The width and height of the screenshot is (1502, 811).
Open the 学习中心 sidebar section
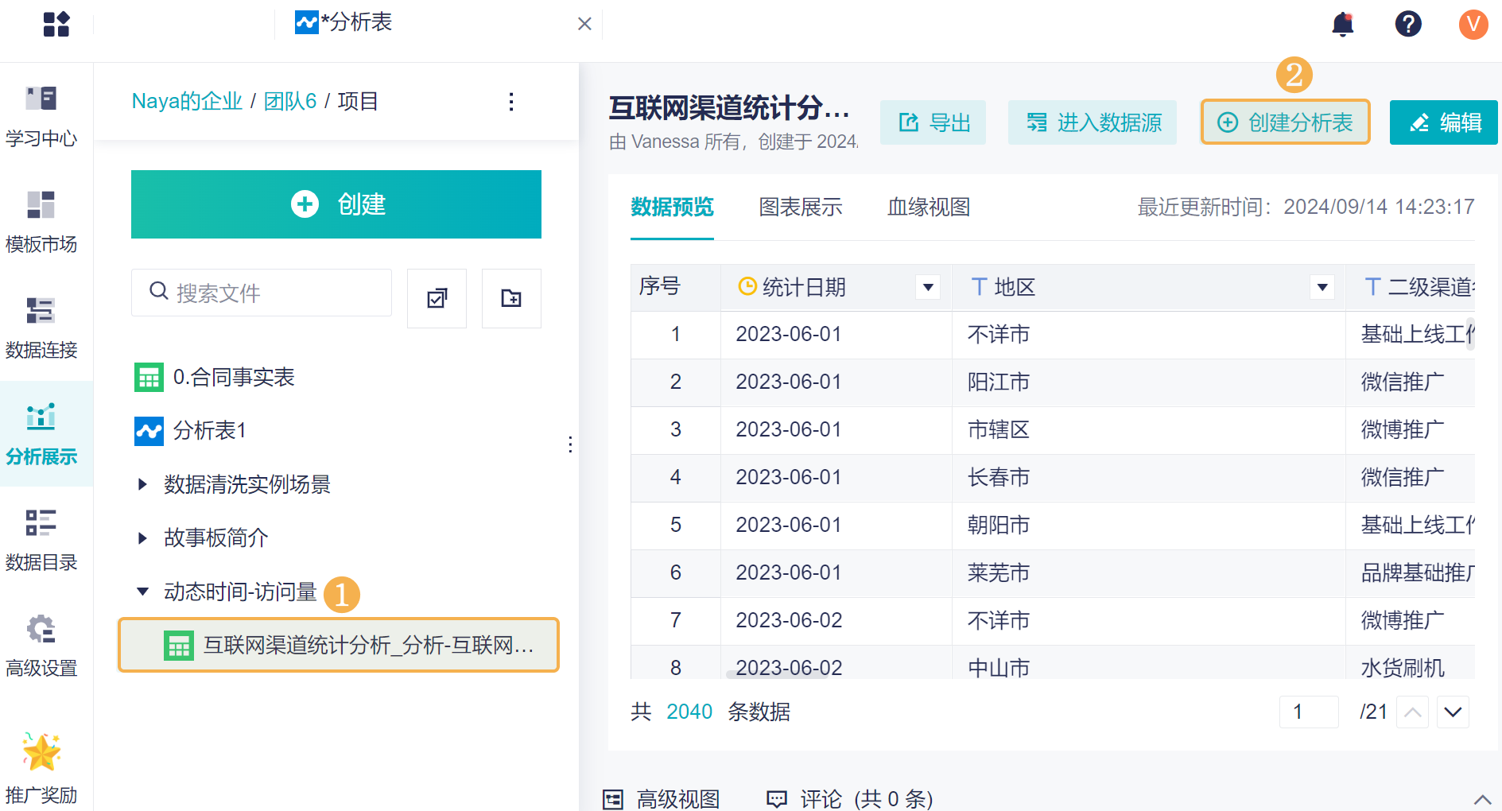click(x=41, y=115)
